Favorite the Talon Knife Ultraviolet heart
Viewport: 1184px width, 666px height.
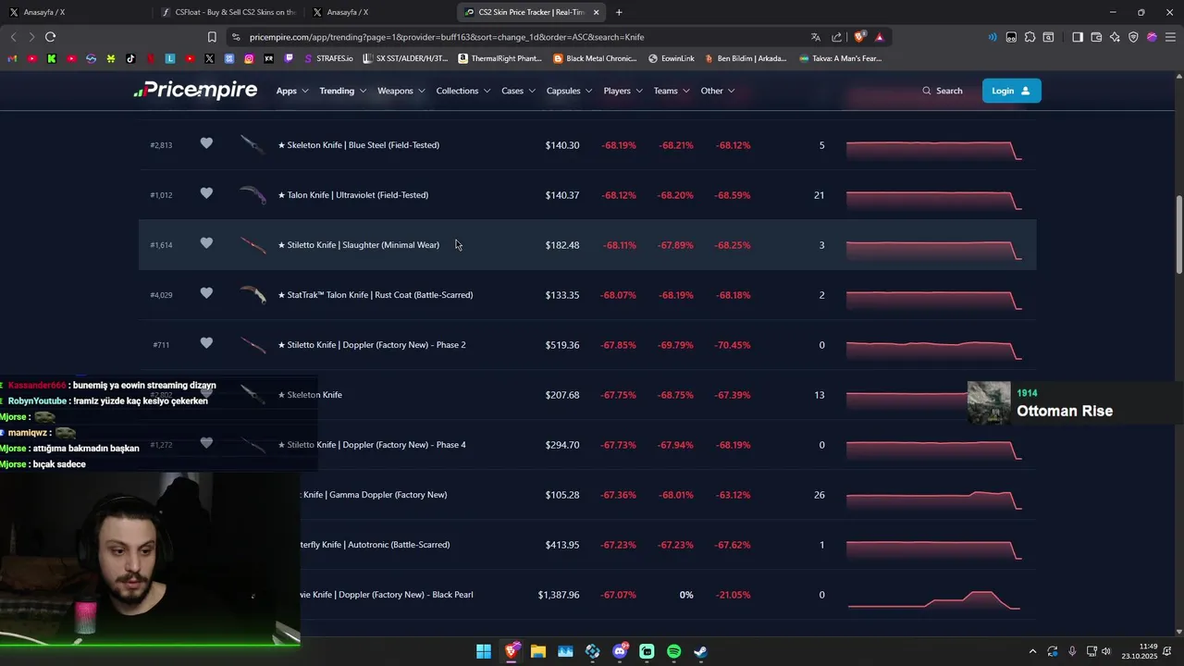coord(206,193)
